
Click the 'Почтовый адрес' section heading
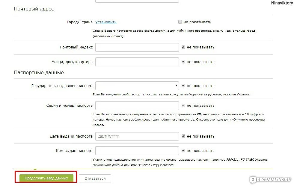[x=34, y=9]
